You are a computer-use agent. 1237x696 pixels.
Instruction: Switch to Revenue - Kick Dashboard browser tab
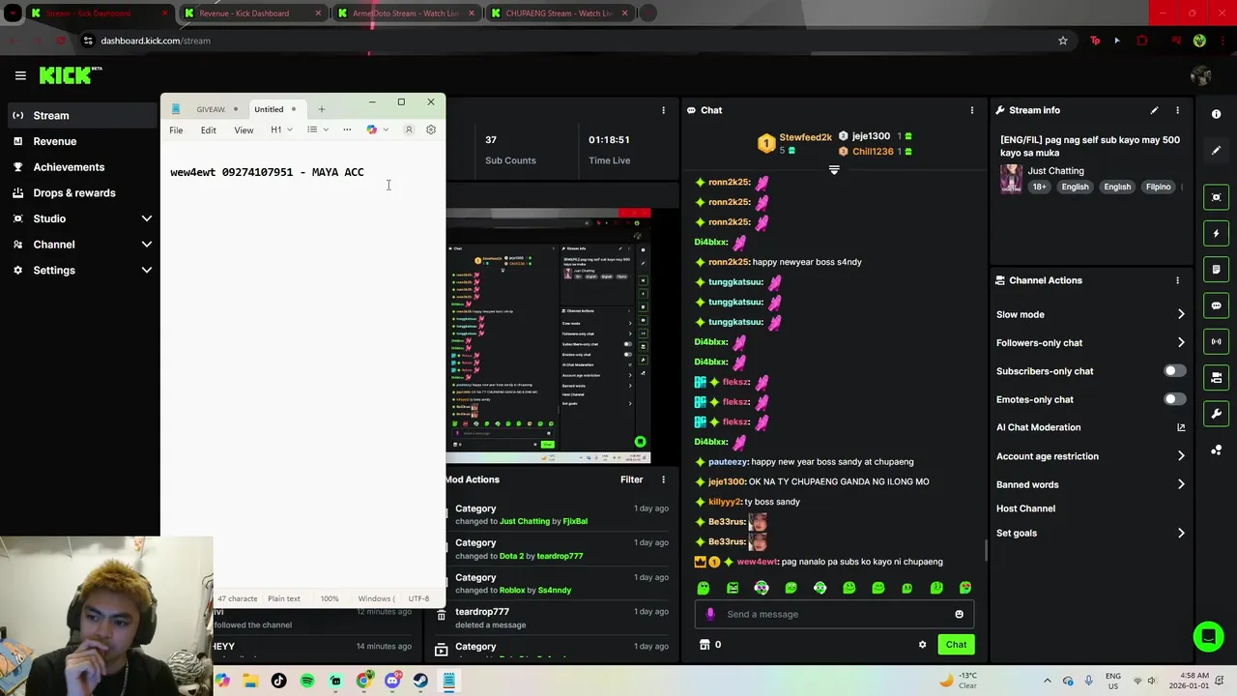253,14
